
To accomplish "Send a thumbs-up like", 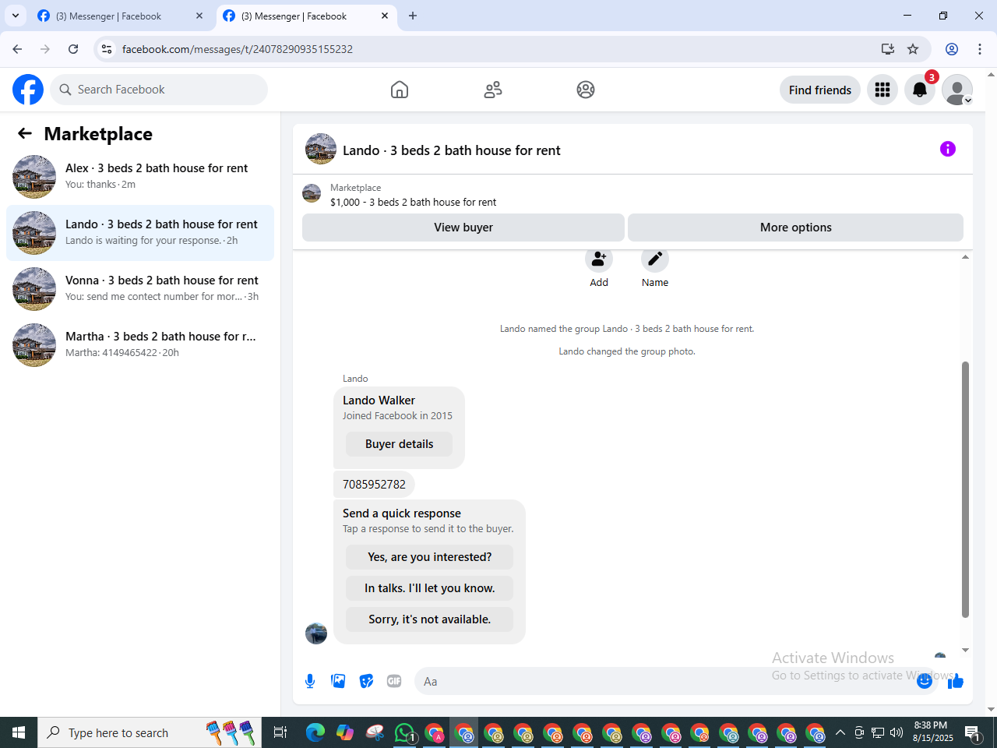I will pos(956,681).
